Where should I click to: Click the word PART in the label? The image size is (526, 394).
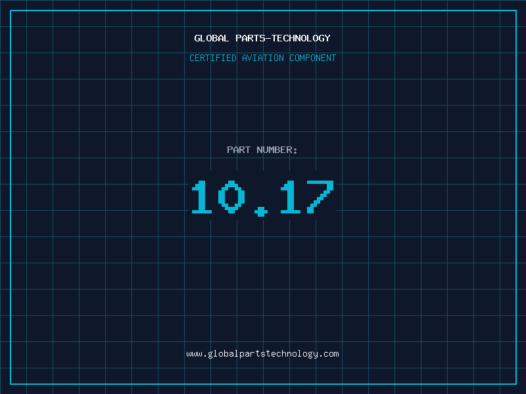(x=239, y=150)
